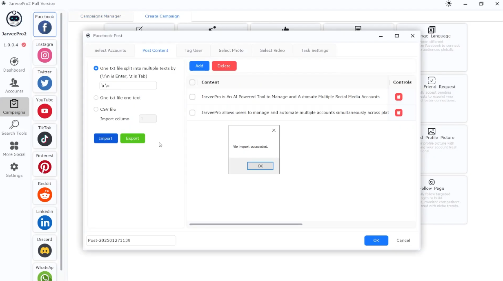Select the TikTok platform icon
This screenshot has height=281, width=503.
(45, 139)
